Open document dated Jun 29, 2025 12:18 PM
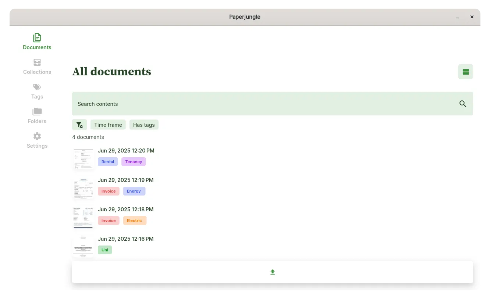490x301 pixels. click(126, 209)
